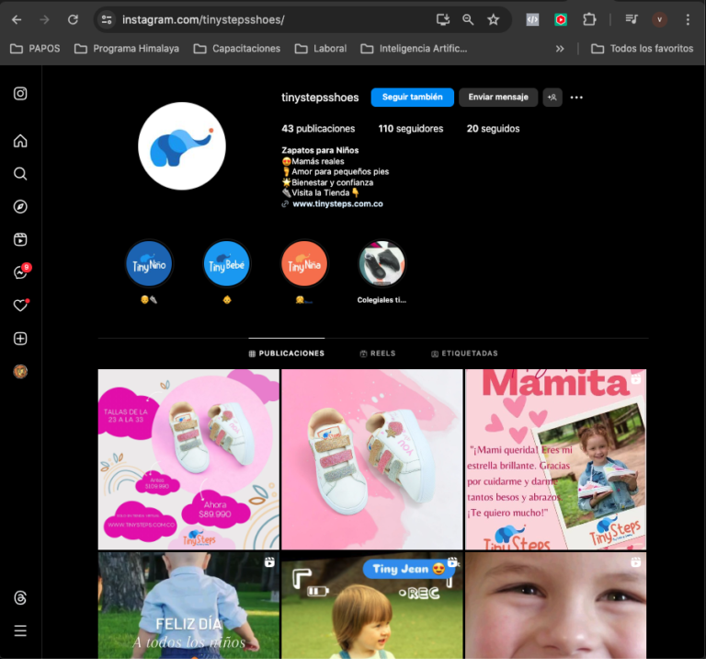Image resolution: width=706 pixels, height=659 pixels.
Task: Click the Zapatos para Niños bio title
Action: pos(320,150)
